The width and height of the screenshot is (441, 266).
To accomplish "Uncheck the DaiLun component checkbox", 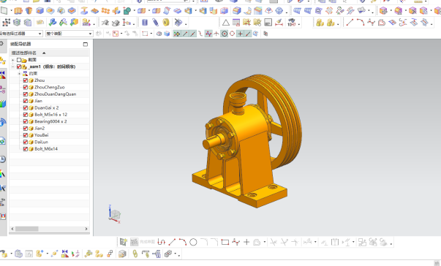I will (x=26, y=142).
